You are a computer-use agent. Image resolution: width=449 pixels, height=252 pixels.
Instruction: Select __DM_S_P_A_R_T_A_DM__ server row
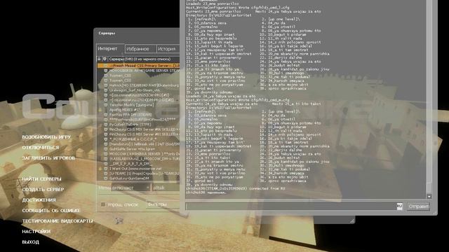pos(139,164)
